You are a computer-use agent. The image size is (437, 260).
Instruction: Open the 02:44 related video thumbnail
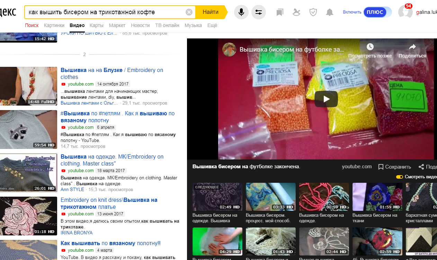coord(324,241)
